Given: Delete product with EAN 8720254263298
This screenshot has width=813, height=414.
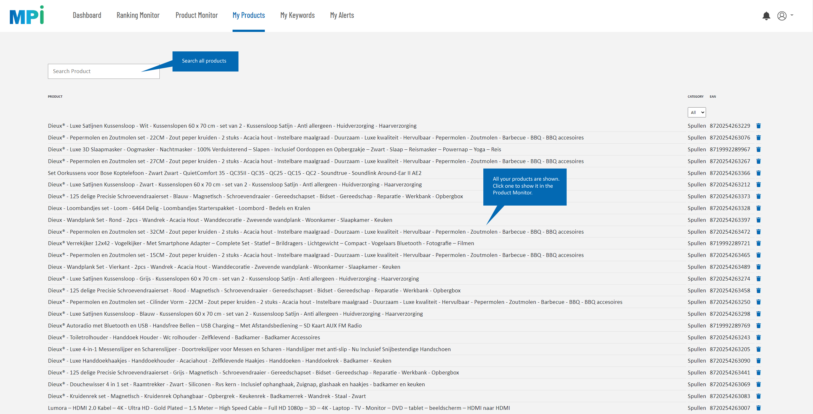Looking at the screenshot, I should [x=758, y=314].
